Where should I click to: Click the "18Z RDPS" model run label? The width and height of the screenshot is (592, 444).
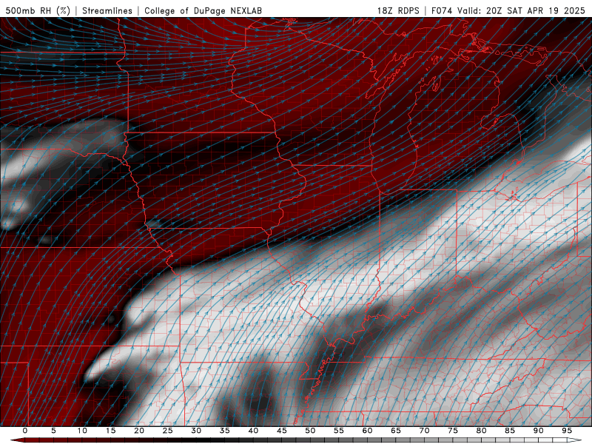(x=398, y=10)
